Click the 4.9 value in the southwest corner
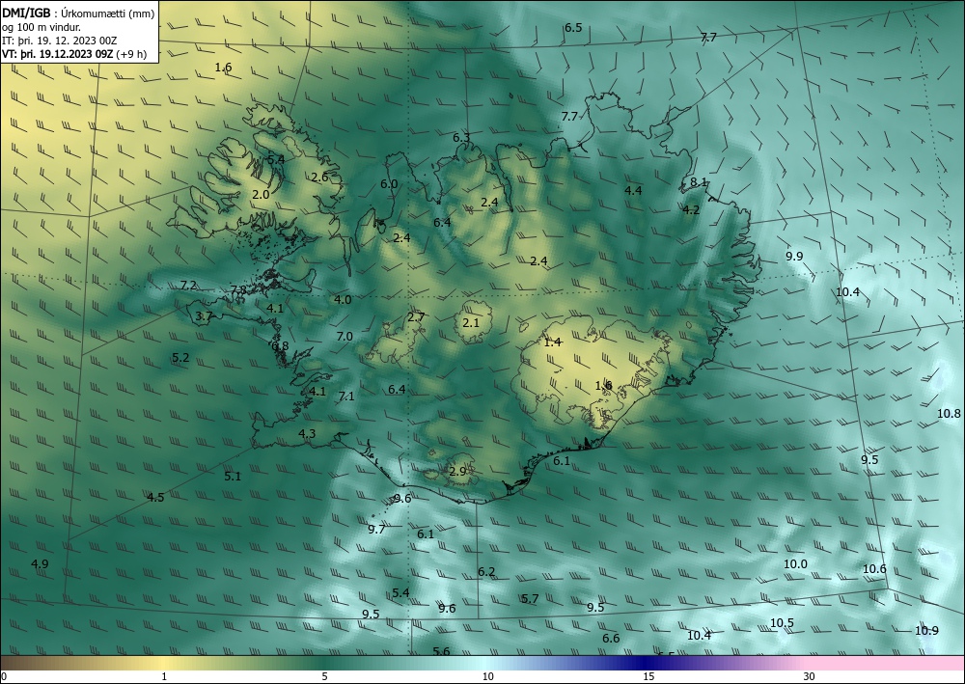The image size is (965, 684). tap(40, 563)
